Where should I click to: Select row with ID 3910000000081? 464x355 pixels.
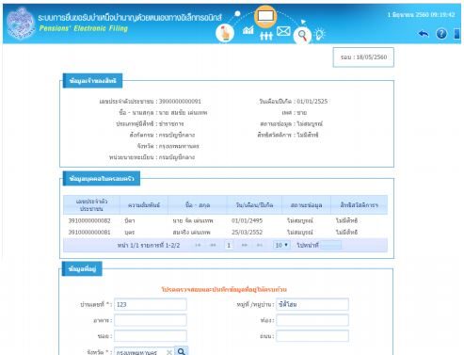(225, 233)
